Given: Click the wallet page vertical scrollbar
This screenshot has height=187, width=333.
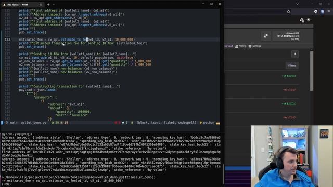Looking at the screenshot, I should pyautogui.click(x=312, y=71).
